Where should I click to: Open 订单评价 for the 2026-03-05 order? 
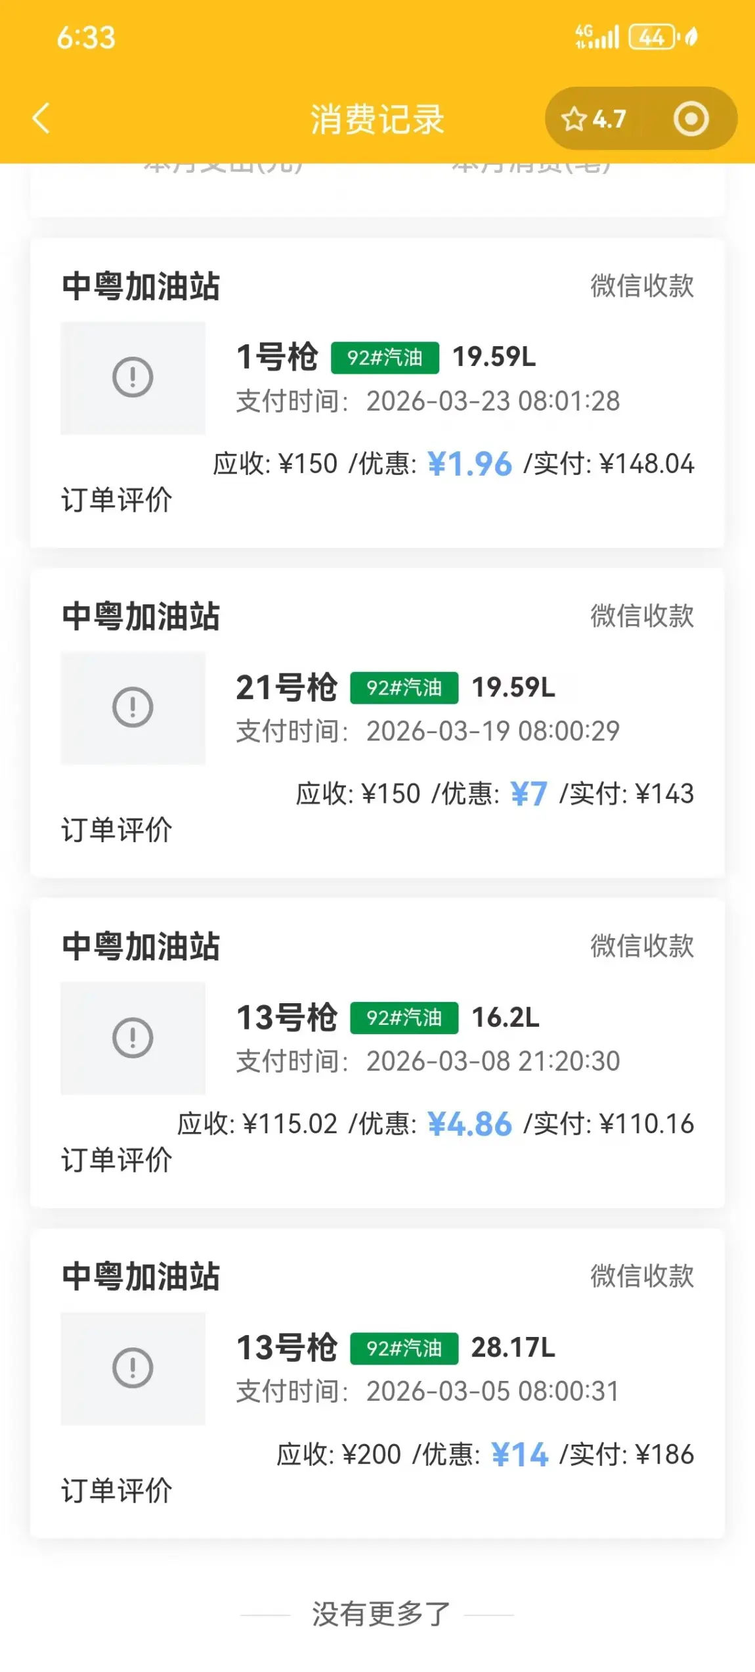coord(117,1491)
